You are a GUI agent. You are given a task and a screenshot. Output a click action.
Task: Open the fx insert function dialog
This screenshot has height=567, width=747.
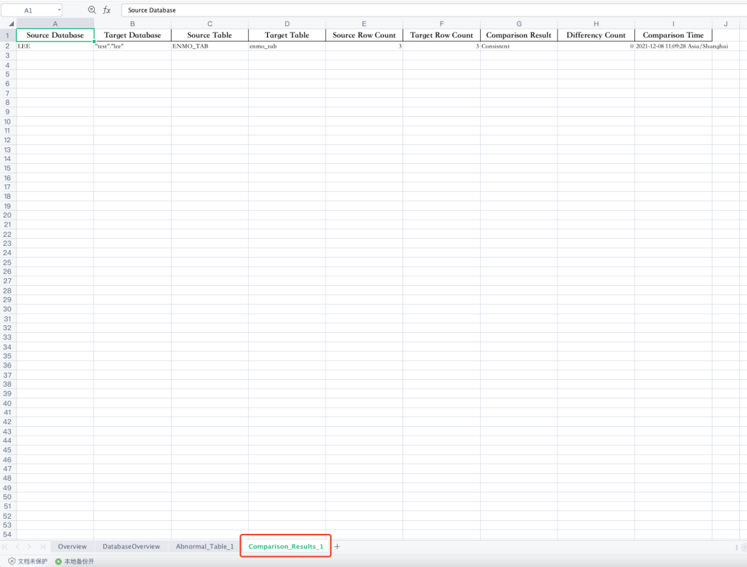pos(107,10)
